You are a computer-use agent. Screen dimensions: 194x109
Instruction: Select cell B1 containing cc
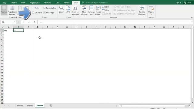coord(18,30)
